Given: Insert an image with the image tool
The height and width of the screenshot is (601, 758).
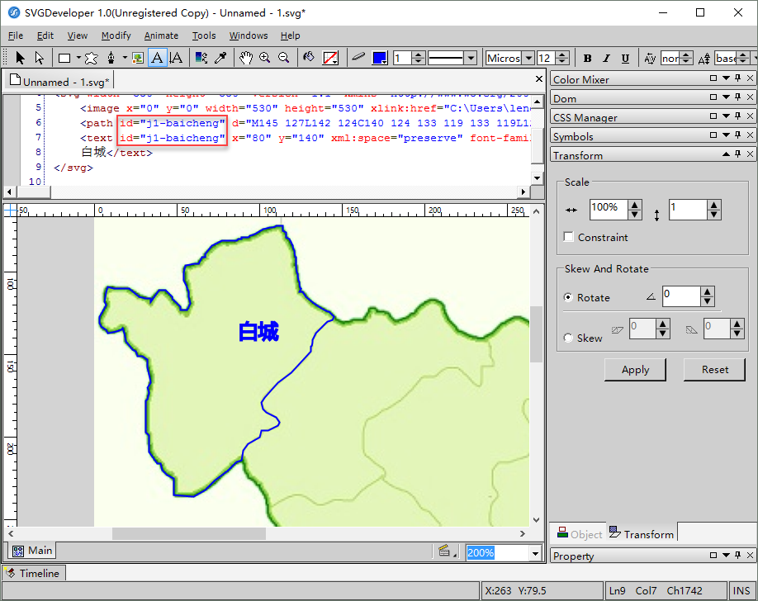Looking at the screenshot, I should coord(138,58).
